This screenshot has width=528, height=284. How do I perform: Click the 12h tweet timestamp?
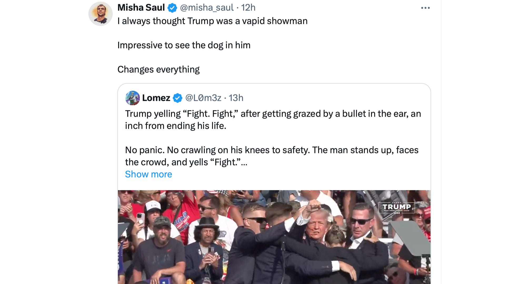click(248, 8)
